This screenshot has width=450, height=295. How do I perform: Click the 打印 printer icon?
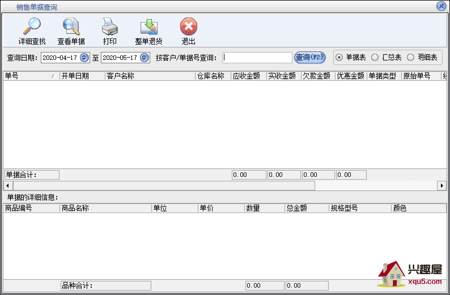tap(110, 26)
